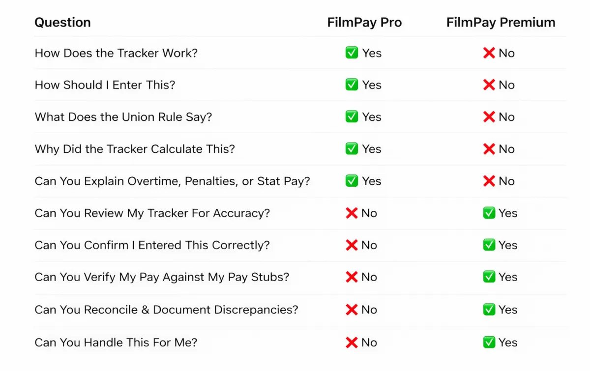590x371 pixels.
Task: Click the Question column header
Action: (62, 23)
